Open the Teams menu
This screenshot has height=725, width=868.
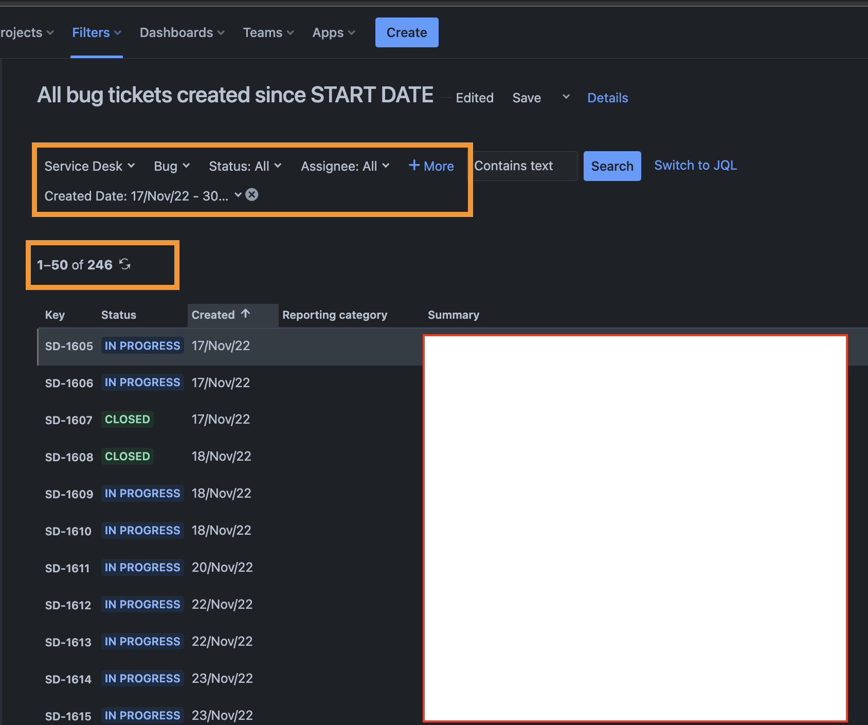[x=268, y=32]
